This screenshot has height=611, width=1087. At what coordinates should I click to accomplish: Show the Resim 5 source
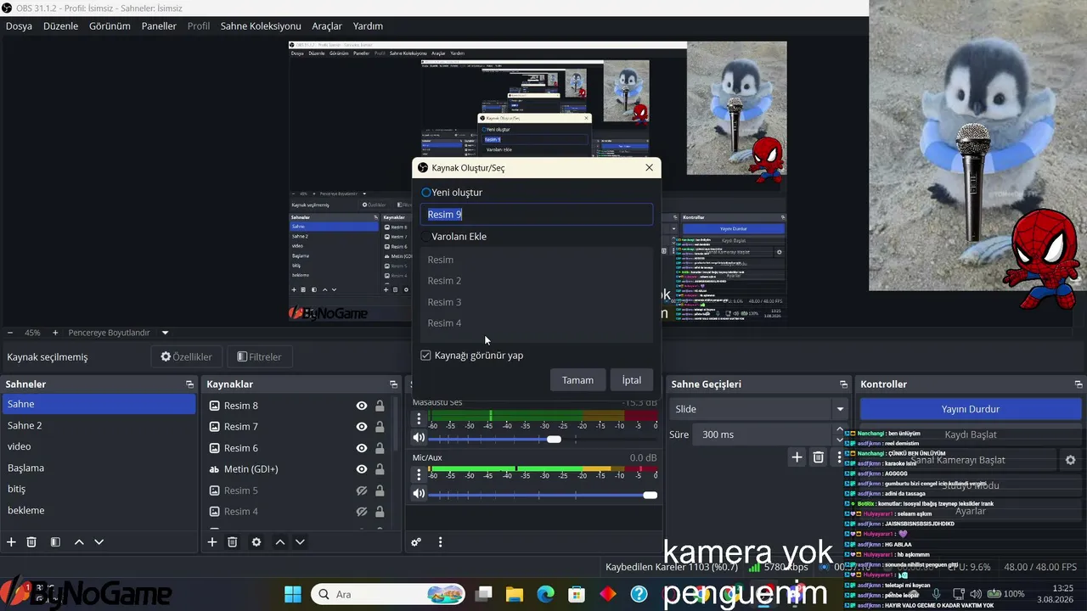[361, 490]
